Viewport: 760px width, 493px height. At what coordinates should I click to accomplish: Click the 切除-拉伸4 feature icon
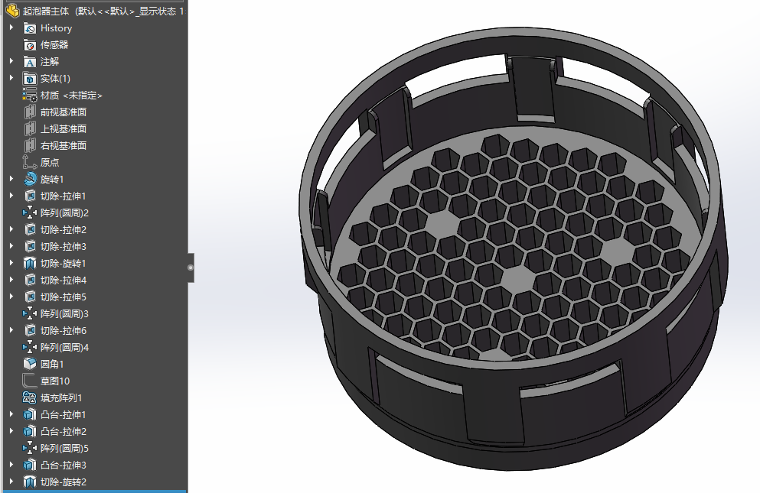[x=30, y=280]
